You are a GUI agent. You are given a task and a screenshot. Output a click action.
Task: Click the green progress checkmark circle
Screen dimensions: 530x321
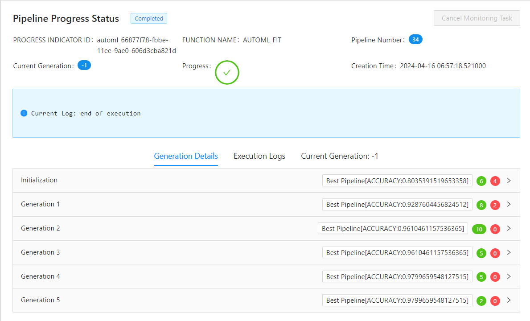pos(227,73)
